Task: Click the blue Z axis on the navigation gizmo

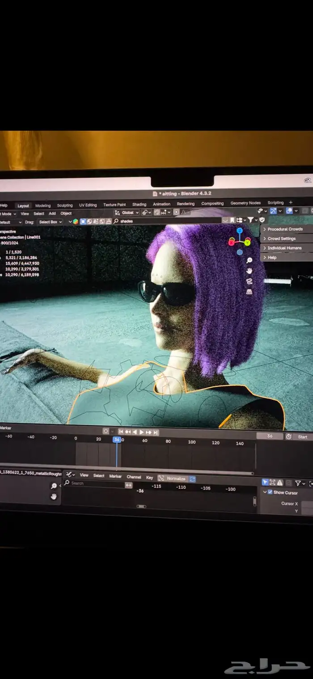Action: (x=240, y=231)
